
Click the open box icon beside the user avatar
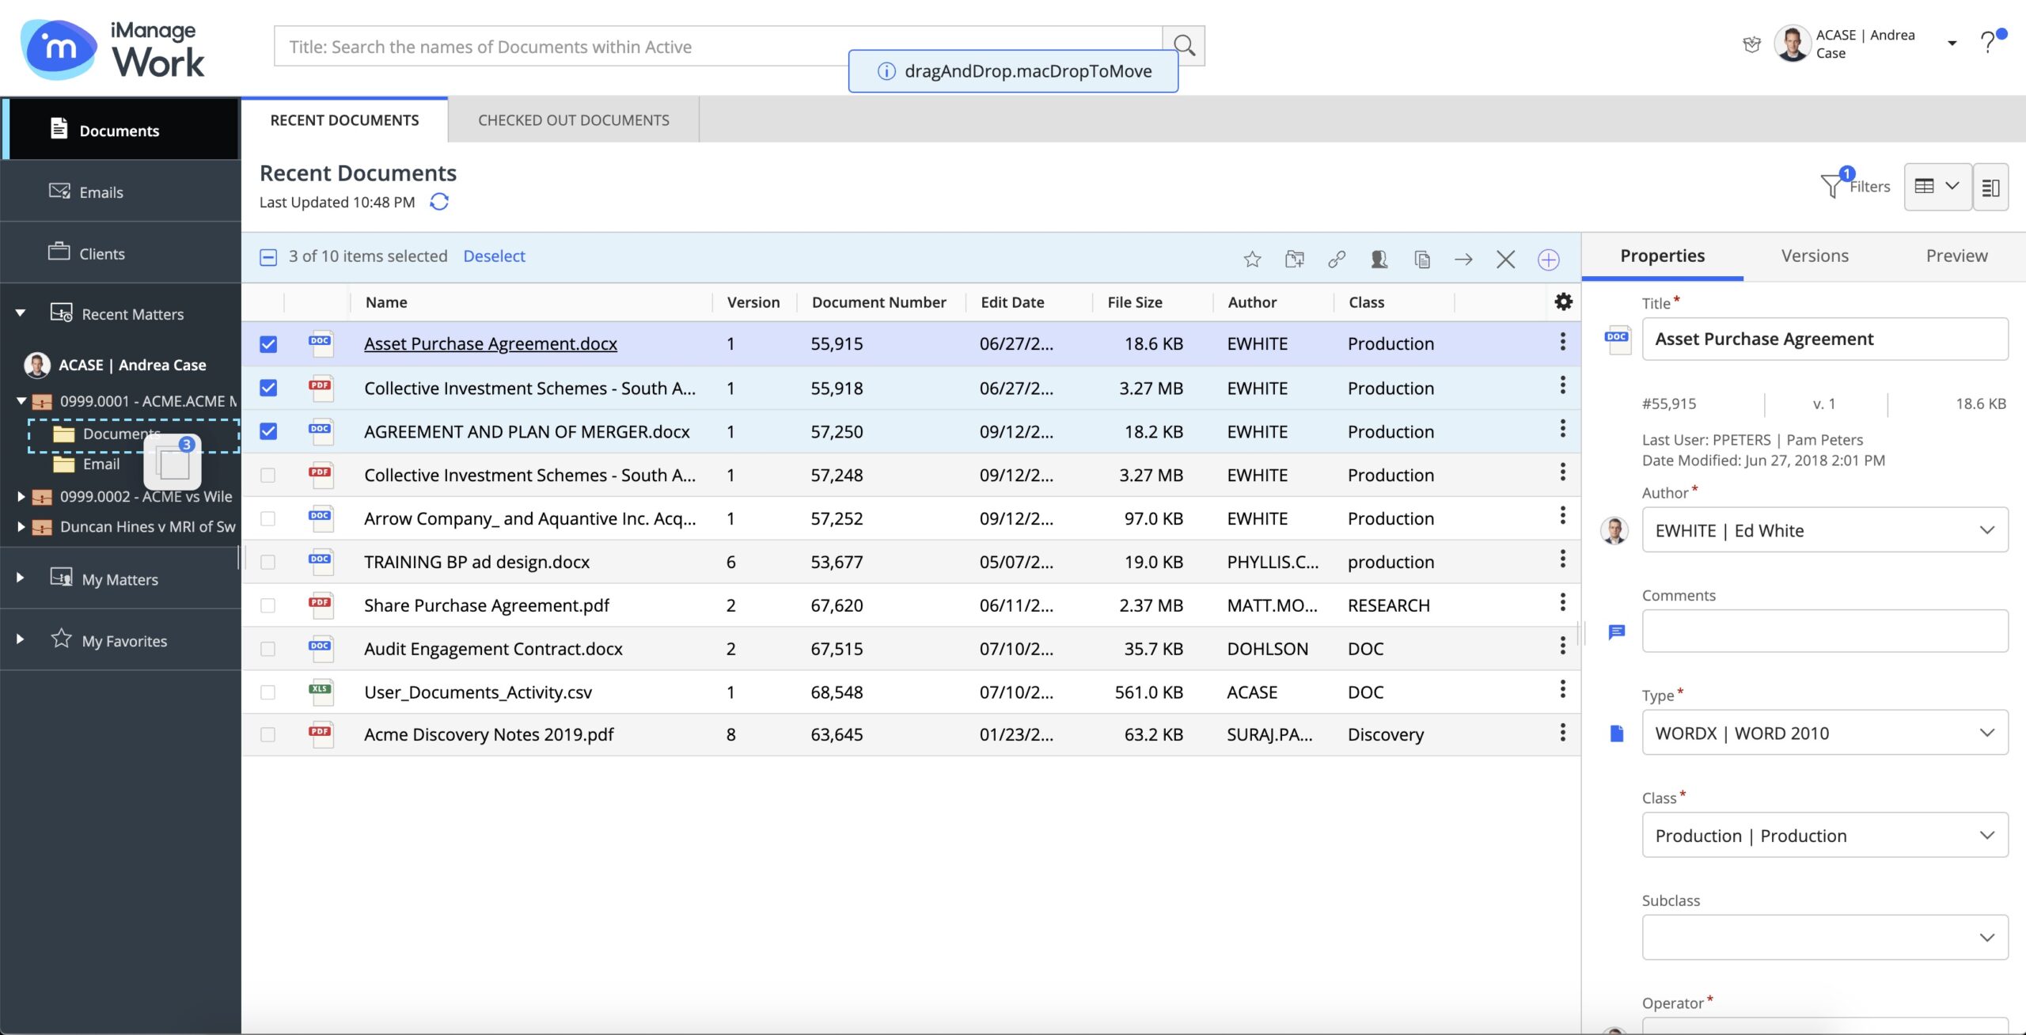click(x=1751, y=44)
